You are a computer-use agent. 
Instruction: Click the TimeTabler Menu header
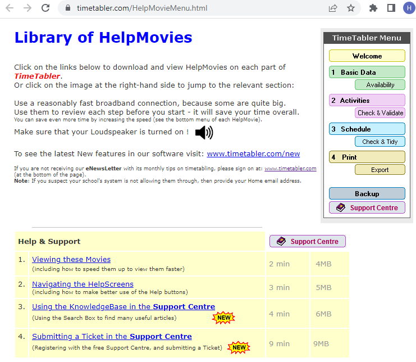tap(367, 38)
